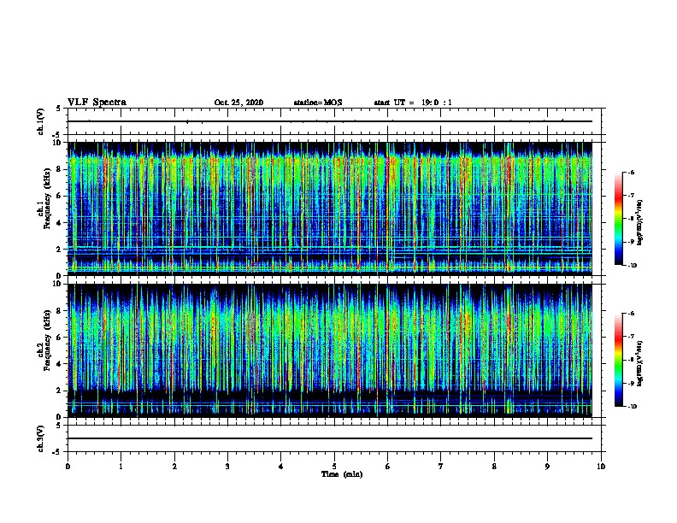The width and height of the screenshot is (677, 523).
Task: Select the "ch.1(V)" voltage axis label
Action: 41,121
